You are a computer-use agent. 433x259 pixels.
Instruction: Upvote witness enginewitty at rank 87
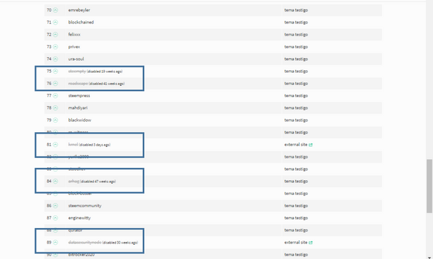click(x=55, y=218)
